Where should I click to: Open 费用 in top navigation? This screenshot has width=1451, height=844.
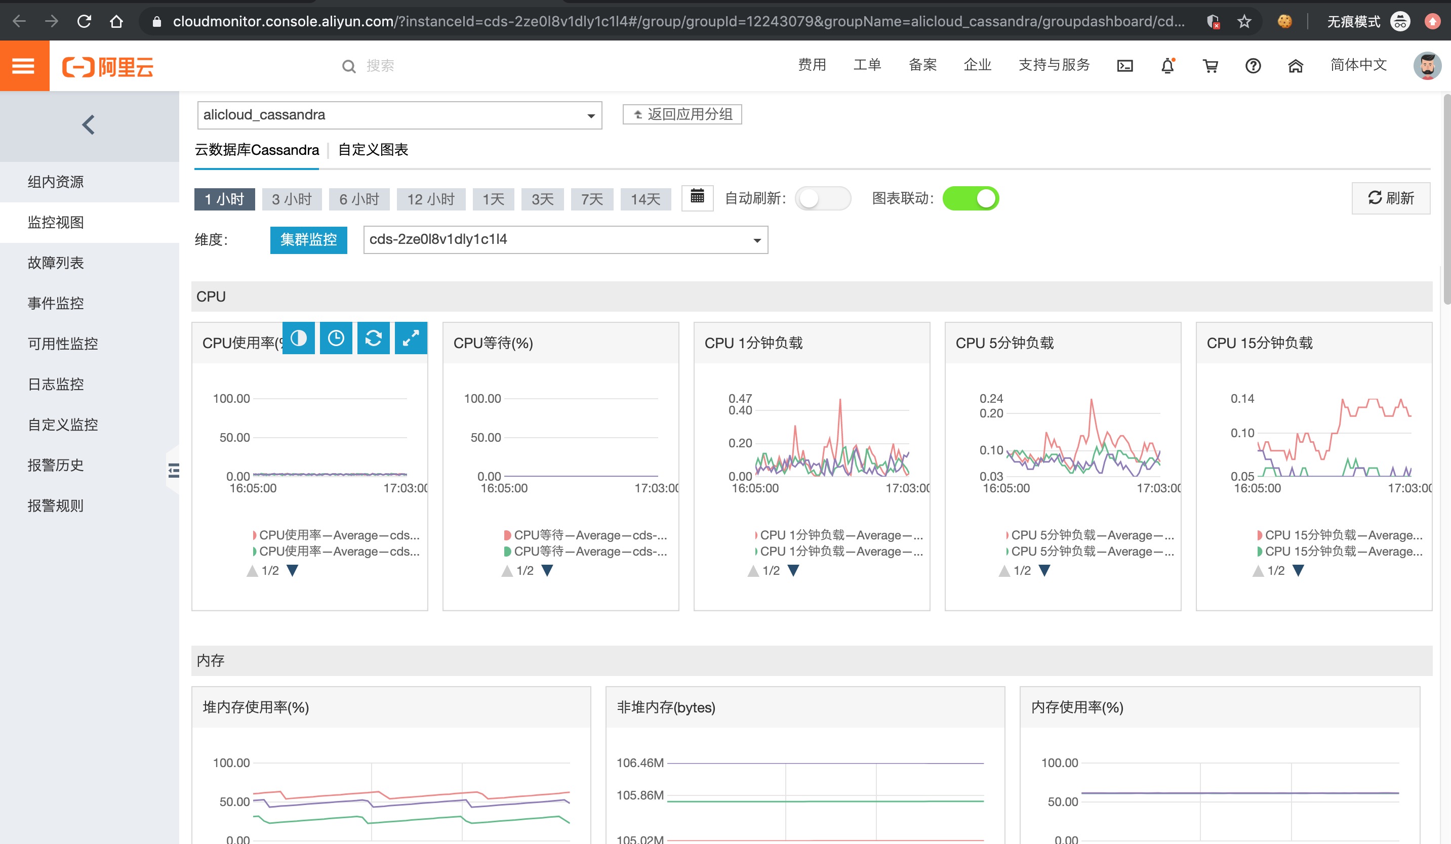pos(812,65)
